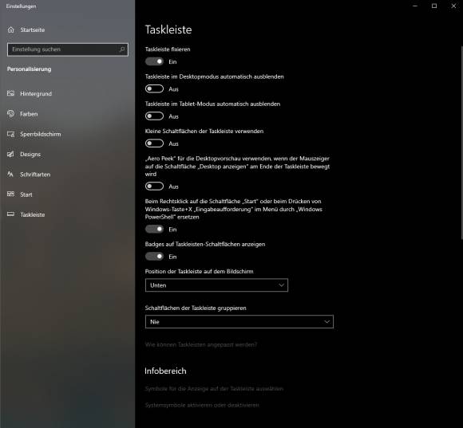The image size is (463, 428).
Task: Open Systemsymbole aktivieren oder deaktivieren link
Action: 202,405
